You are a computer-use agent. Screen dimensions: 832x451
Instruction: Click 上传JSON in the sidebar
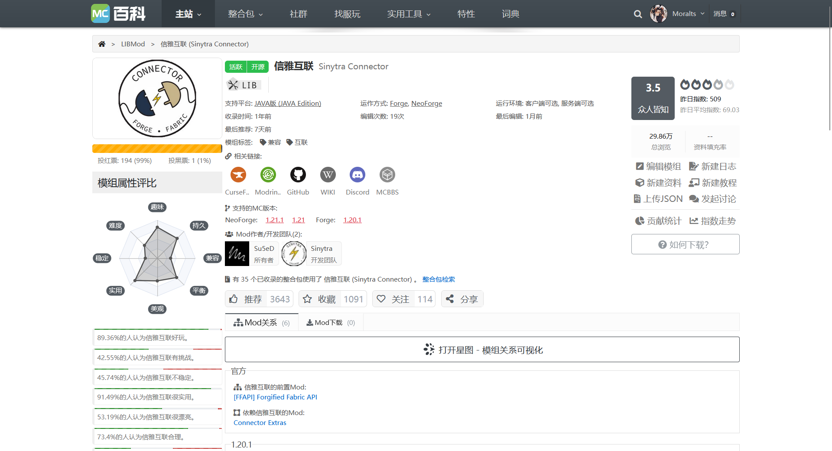tap(658, 199)
